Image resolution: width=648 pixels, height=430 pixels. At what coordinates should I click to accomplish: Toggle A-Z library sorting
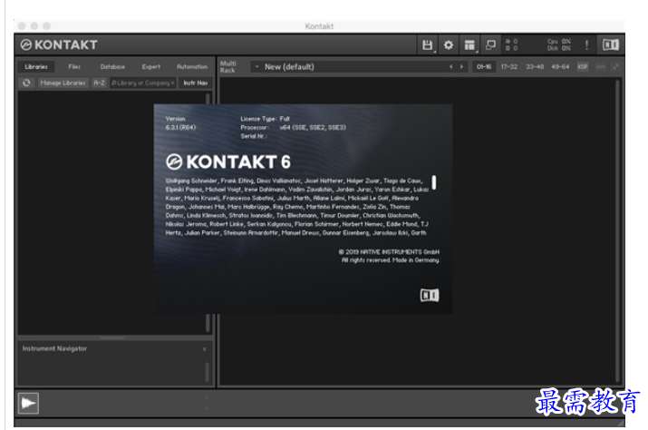tap(99, 83)
